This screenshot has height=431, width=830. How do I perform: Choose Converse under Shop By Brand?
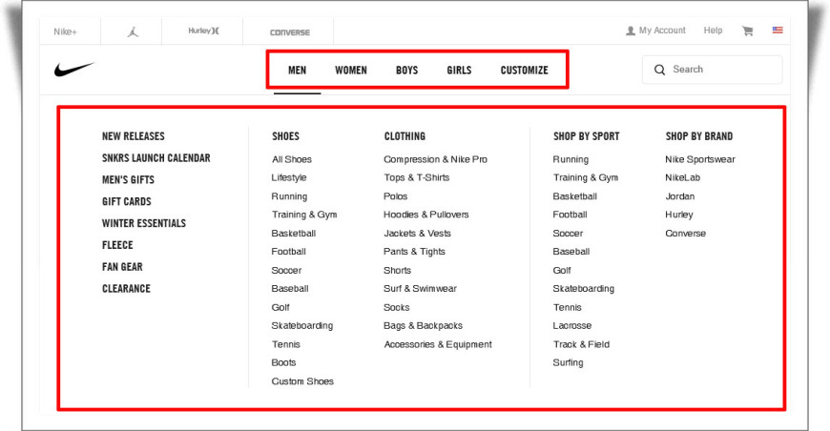pos(686,234)
